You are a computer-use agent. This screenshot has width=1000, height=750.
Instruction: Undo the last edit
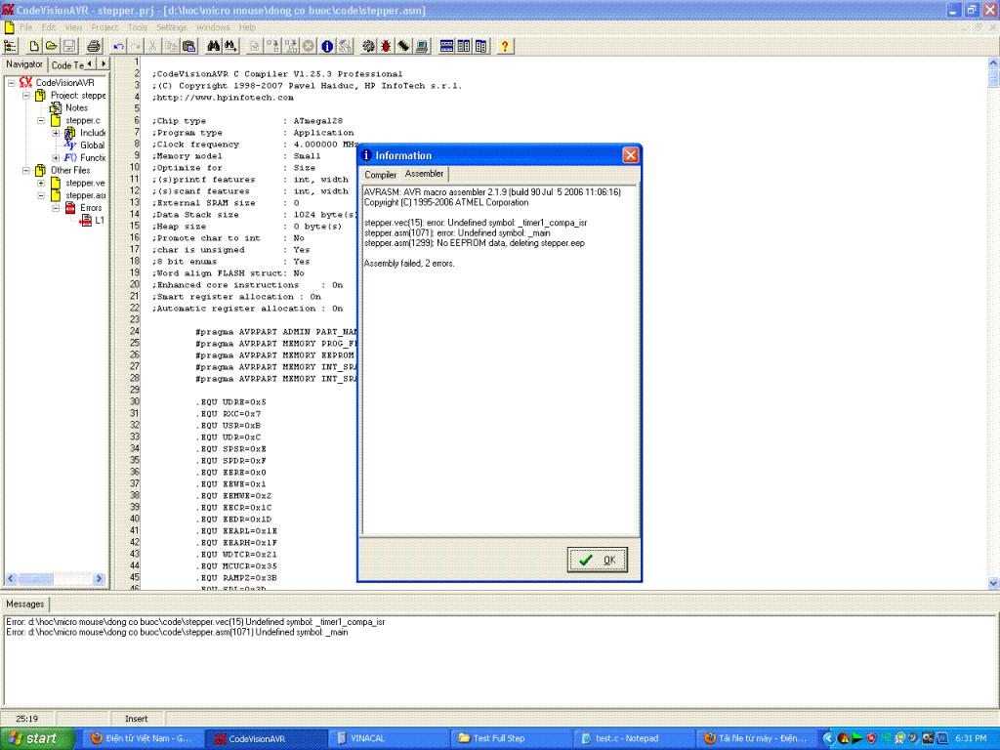click(x=118, y=46)
